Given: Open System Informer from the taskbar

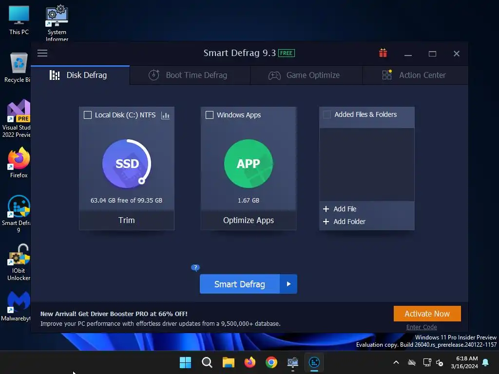Looking at the screenshot, I should click(x=293, y=362).
